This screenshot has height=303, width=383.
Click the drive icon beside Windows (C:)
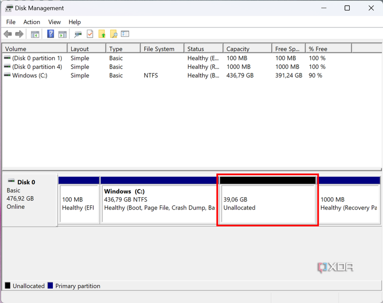[7, 75]
